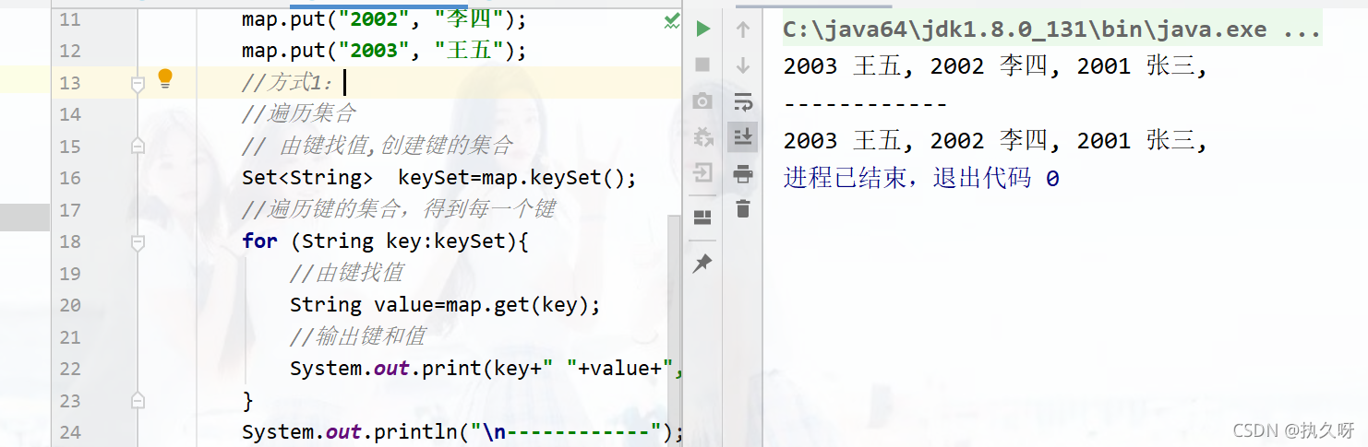Pin the Run tab with the pin icon

tap(703, 264)
